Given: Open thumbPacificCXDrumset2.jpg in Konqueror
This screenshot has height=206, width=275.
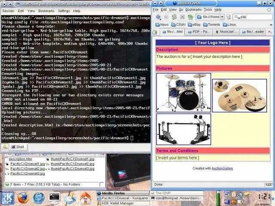Looking at the screenshot, I should [73, 164].
